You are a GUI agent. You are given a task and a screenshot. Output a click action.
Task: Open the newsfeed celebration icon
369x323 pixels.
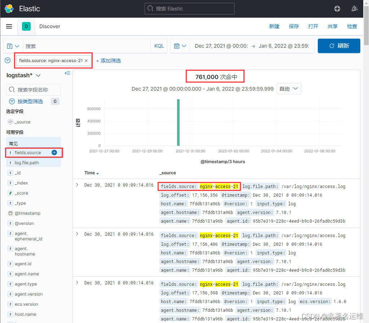coord(355,9)
